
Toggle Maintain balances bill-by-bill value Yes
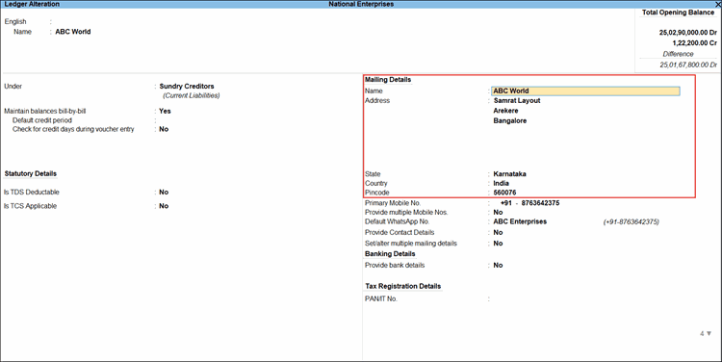[x=165, y=111]
